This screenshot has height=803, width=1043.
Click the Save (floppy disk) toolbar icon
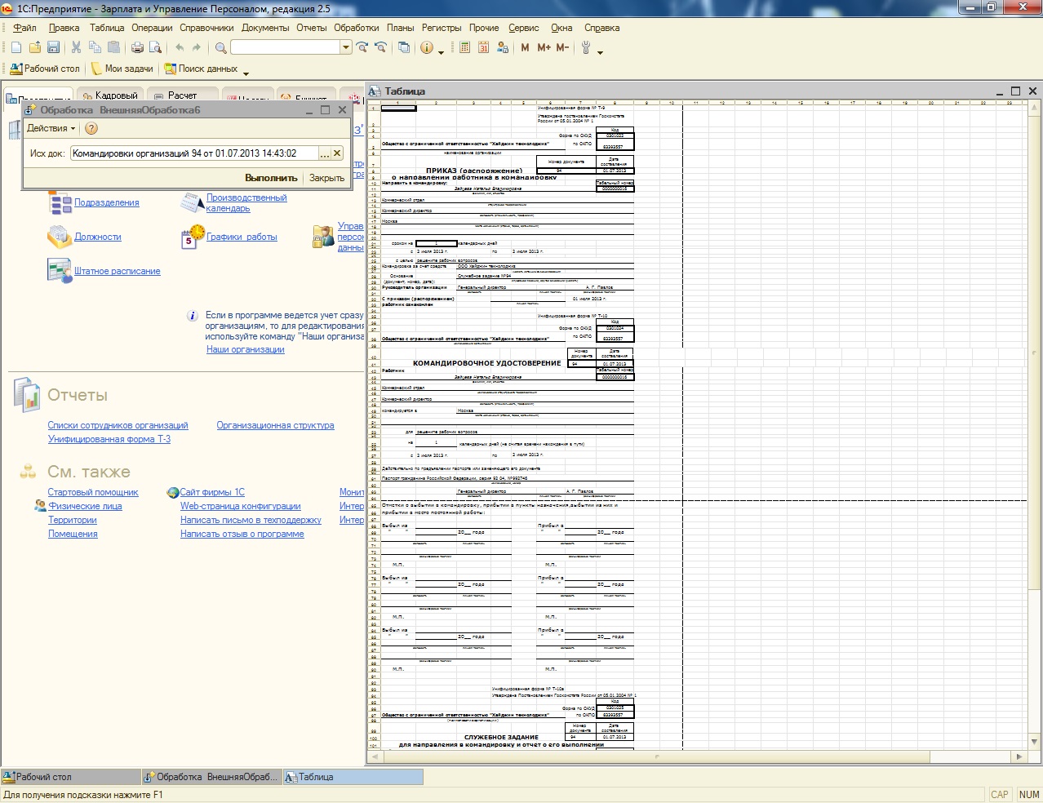53,47
